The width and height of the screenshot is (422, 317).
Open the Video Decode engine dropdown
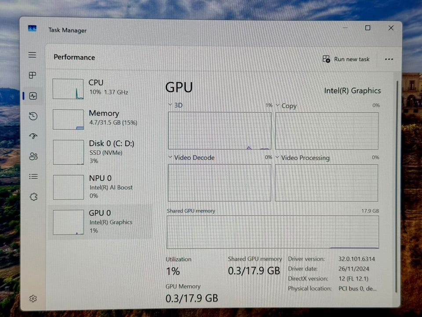pyautogui.click(x=170, y=157)
